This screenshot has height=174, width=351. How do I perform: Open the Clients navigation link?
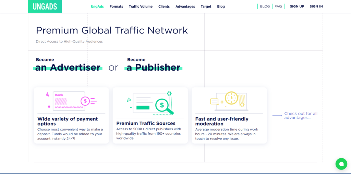click(x=164, y=6)
